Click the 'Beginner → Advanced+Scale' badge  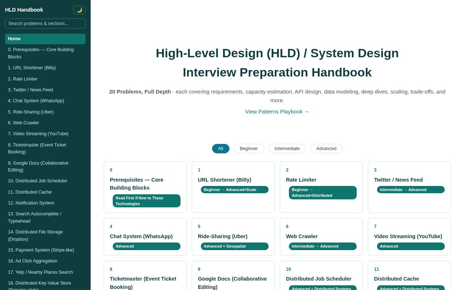pos(235,190)
